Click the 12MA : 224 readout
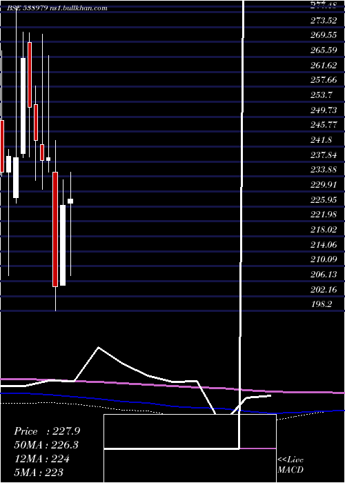Viewport: 345px width, 483px height. coord(42,459)
